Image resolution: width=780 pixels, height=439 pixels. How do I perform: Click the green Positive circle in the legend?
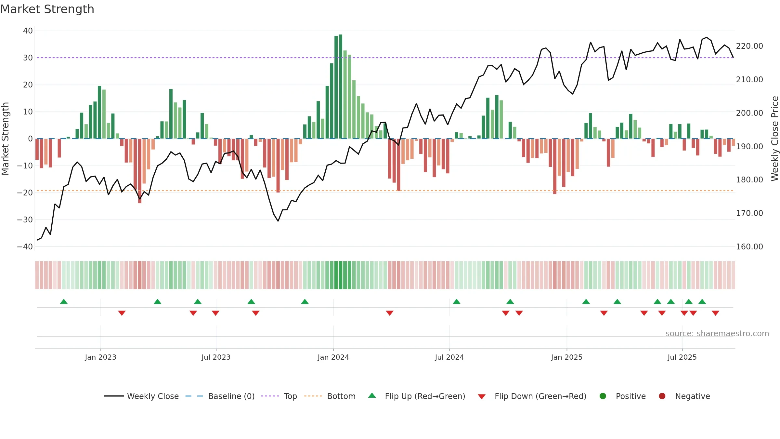pyautogui.click(x=603, y=396)
